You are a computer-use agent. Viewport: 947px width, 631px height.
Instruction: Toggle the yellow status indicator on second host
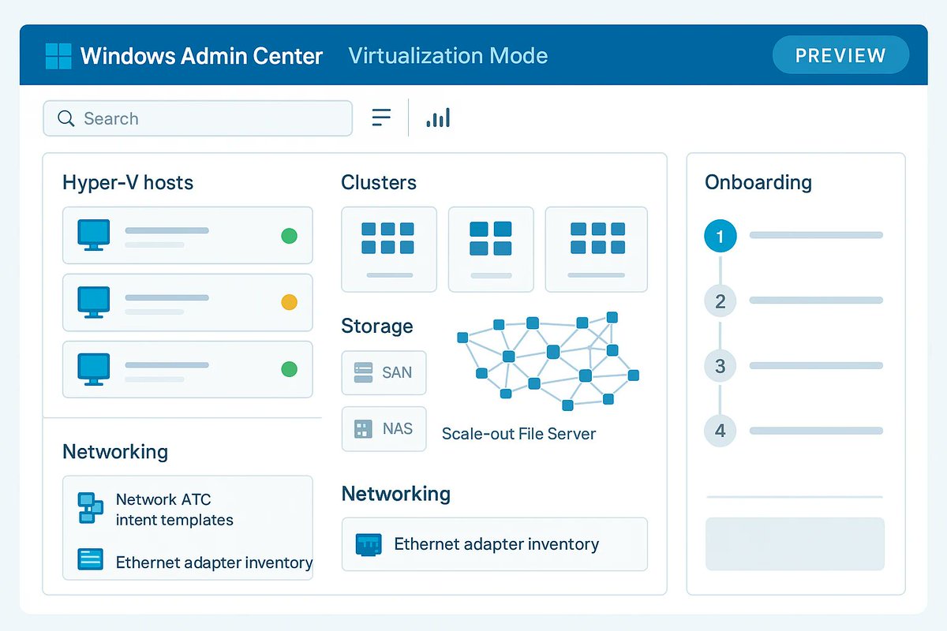coord(290,302)
